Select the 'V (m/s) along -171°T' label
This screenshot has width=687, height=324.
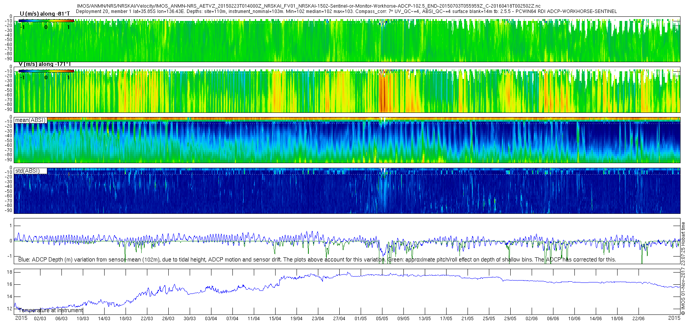[45, 64]
